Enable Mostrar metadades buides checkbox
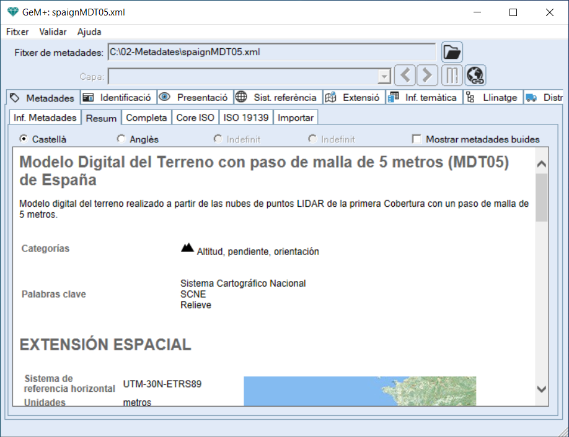 coord(417,139)
